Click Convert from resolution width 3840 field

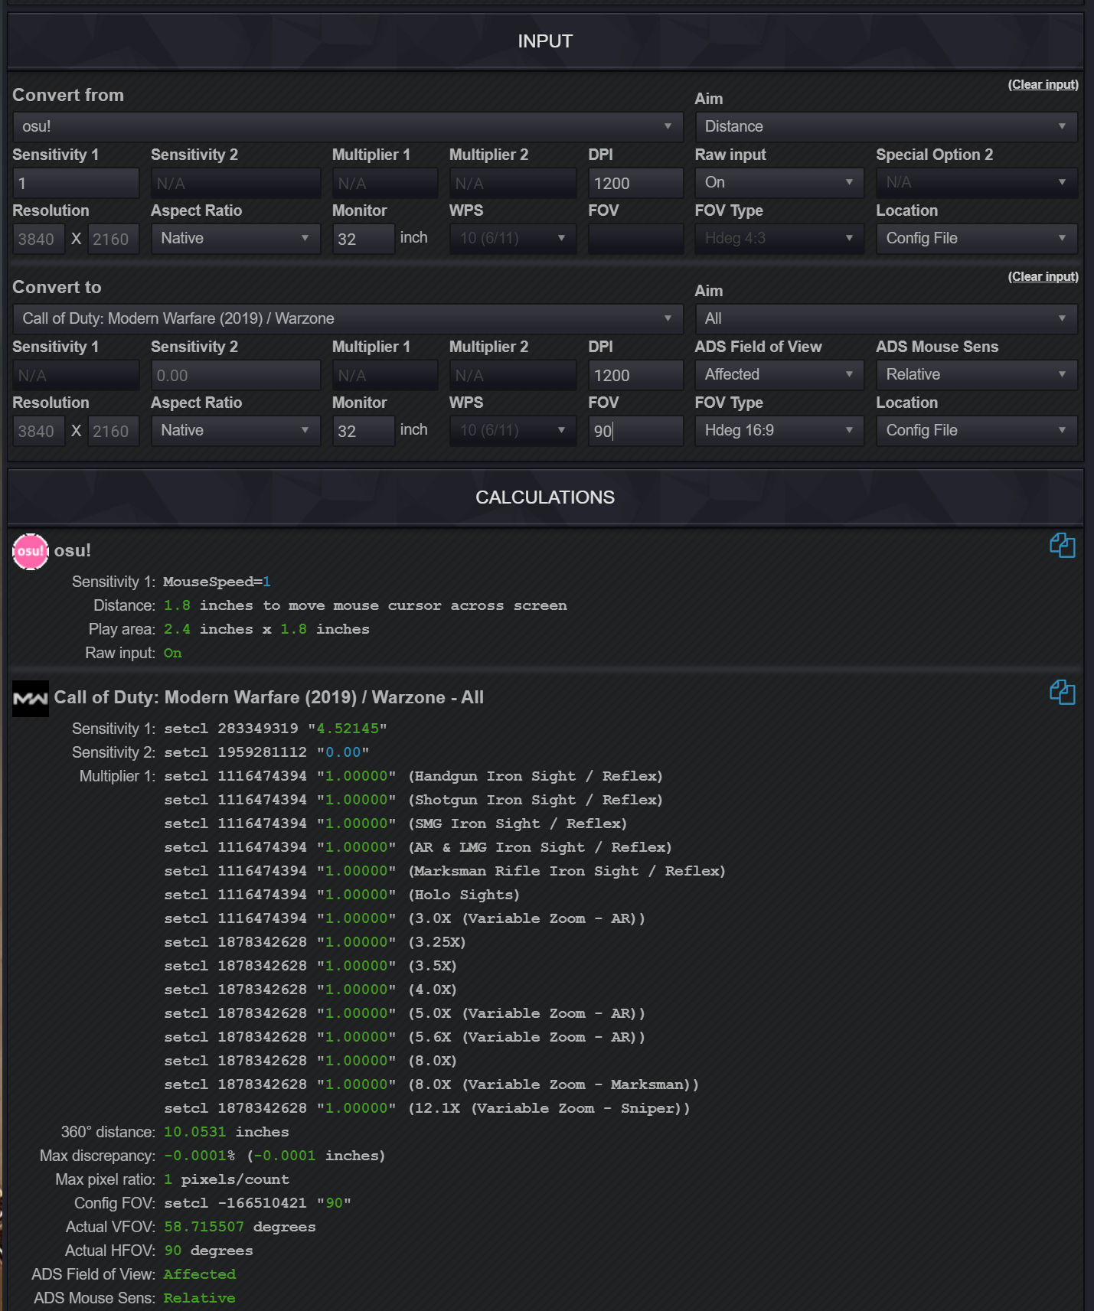pyautogui.click(x=38, y=239)
